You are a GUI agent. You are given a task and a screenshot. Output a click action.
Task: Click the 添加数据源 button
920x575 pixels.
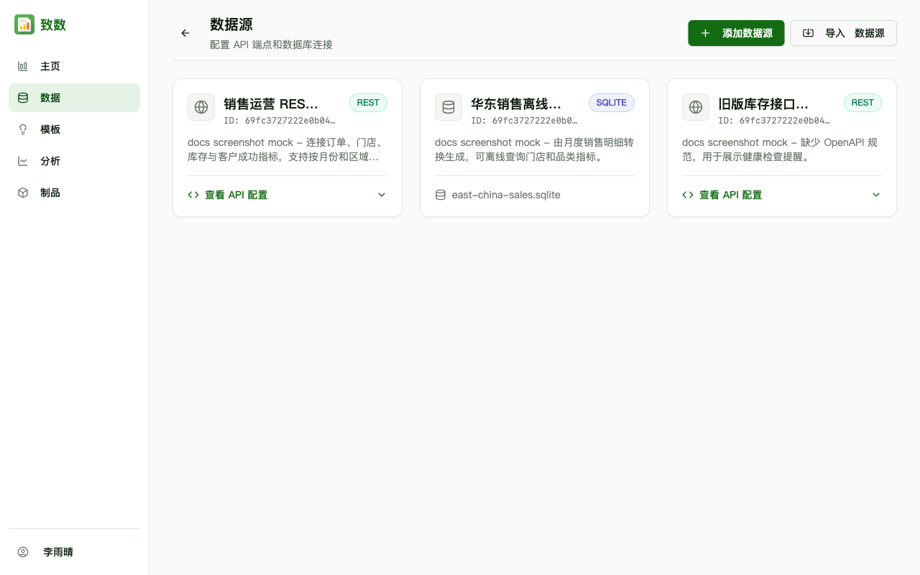pyautogui.click(x=736, y=33)
